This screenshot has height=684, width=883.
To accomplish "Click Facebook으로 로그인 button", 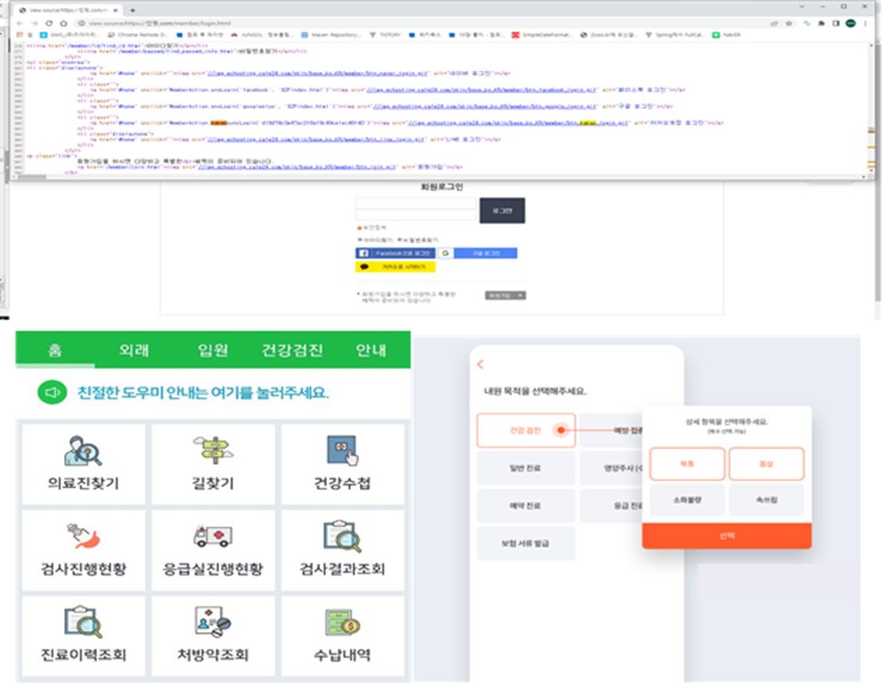I will [x=396, y=253].
